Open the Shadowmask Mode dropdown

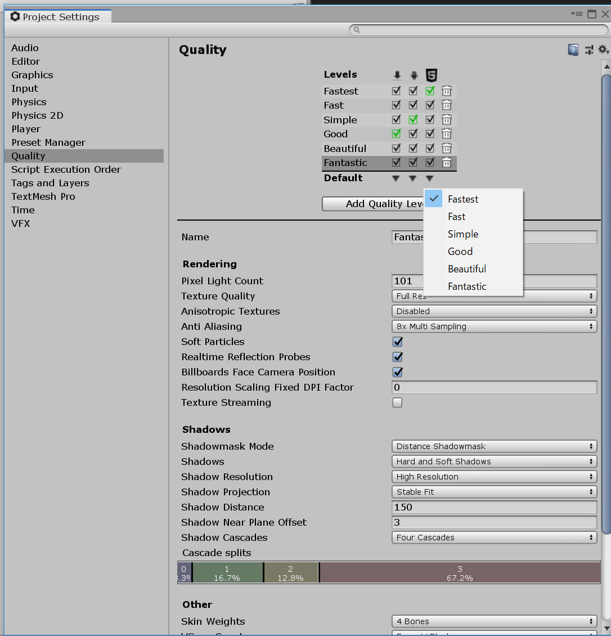point(494,446)
